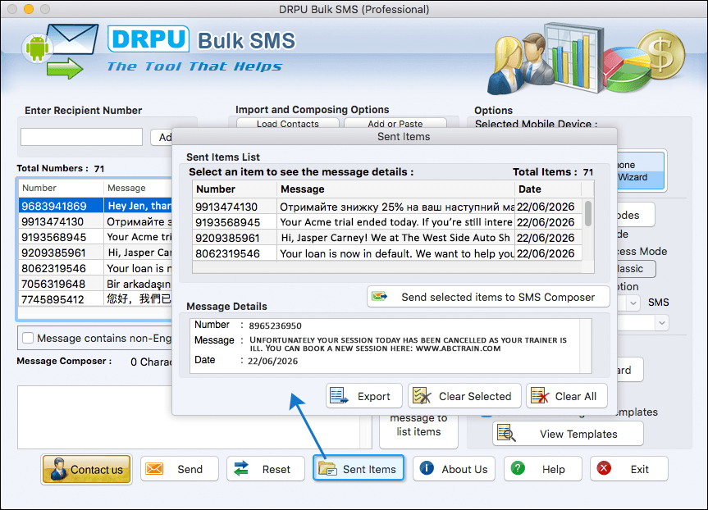708x510 pixels.
Task: Click the orange envelope Send icon
Action: (154, 468)
